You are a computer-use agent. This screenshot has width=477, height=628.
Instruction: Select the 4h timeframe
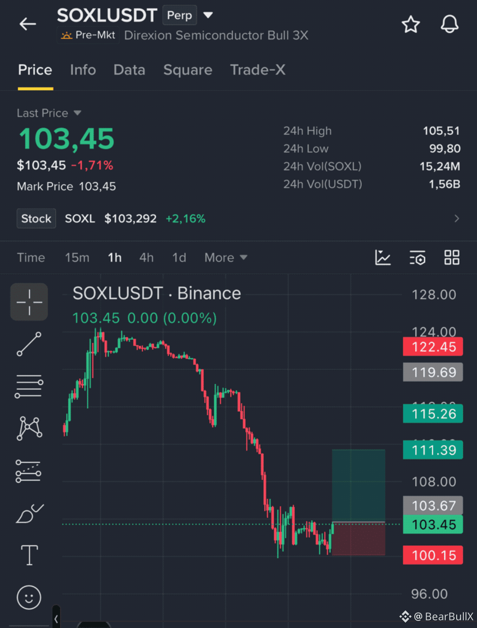click(x=147, y=258)
